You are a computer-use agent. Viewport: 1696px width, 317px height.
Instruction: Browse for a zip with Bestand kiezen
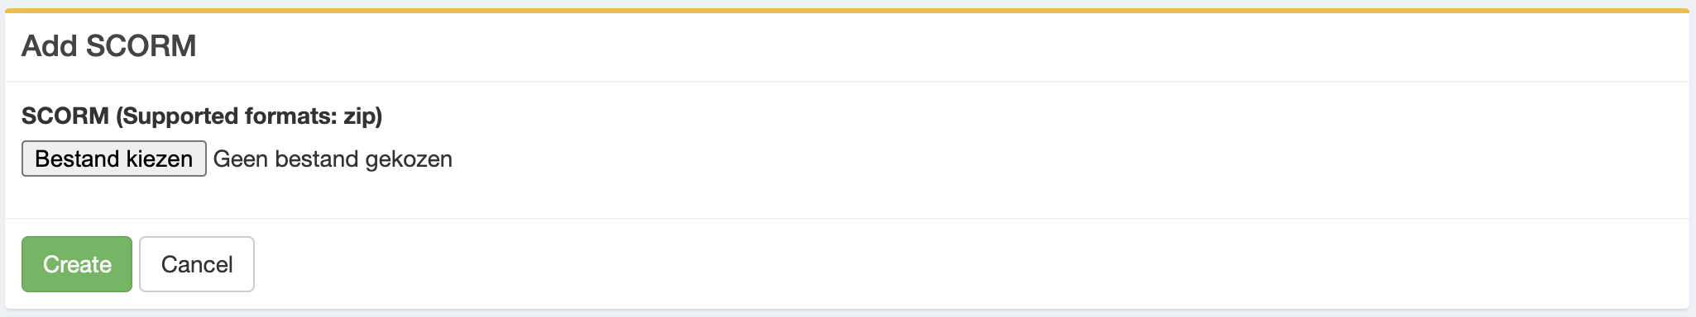click(x=114, y=158)
